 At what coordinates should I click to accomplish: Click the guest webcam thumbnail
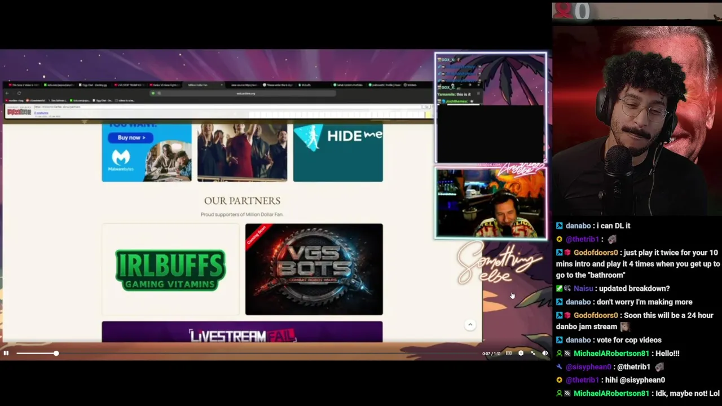tap(490, 203)
